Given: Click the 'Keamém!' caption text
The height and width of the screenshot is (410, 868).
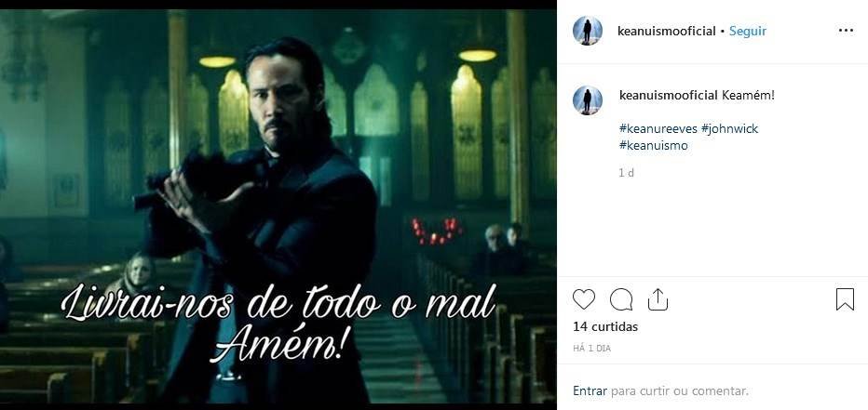Looking at the screenshot, I should coord(748,95).
